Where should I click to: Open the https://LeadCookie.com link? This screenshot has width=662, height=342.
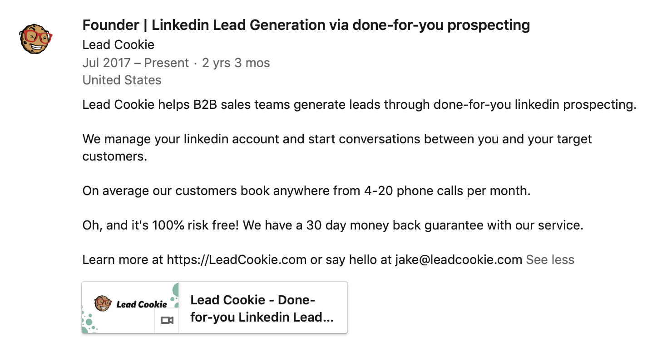click(237, 260)
